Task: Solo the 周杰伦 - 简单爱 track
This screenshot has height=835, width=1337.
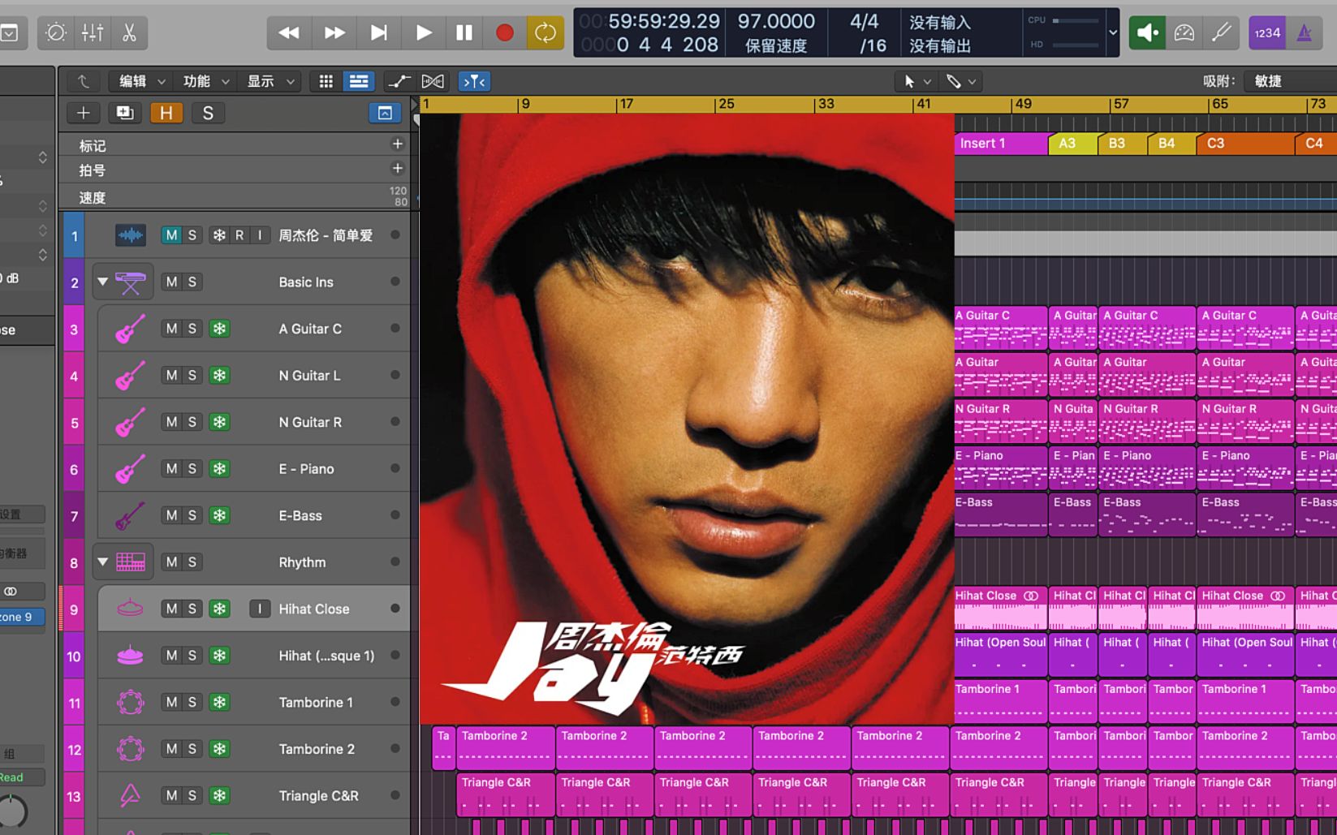Action: 192,235
